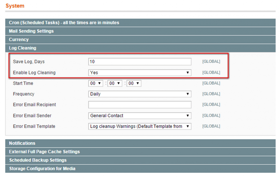Click the Save Log, Days label

29,62
